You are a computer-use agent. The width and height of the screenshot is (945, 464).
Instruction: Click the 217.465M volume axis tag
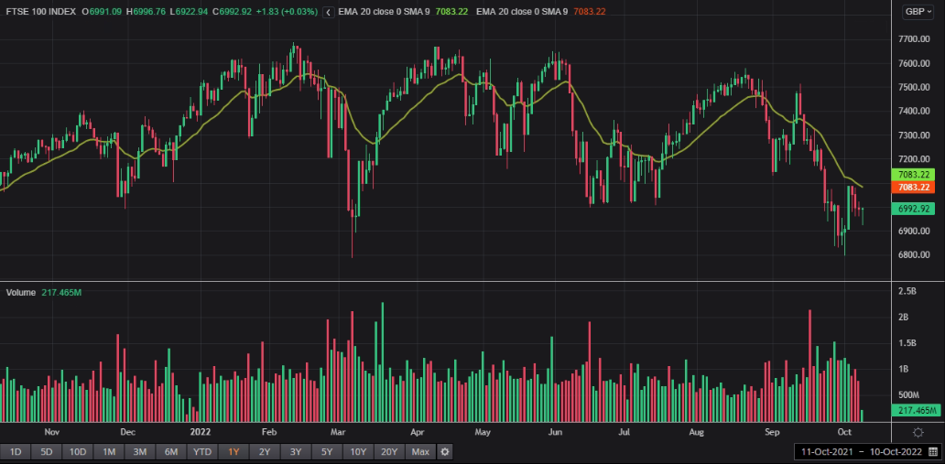click(x=915, y=410)
